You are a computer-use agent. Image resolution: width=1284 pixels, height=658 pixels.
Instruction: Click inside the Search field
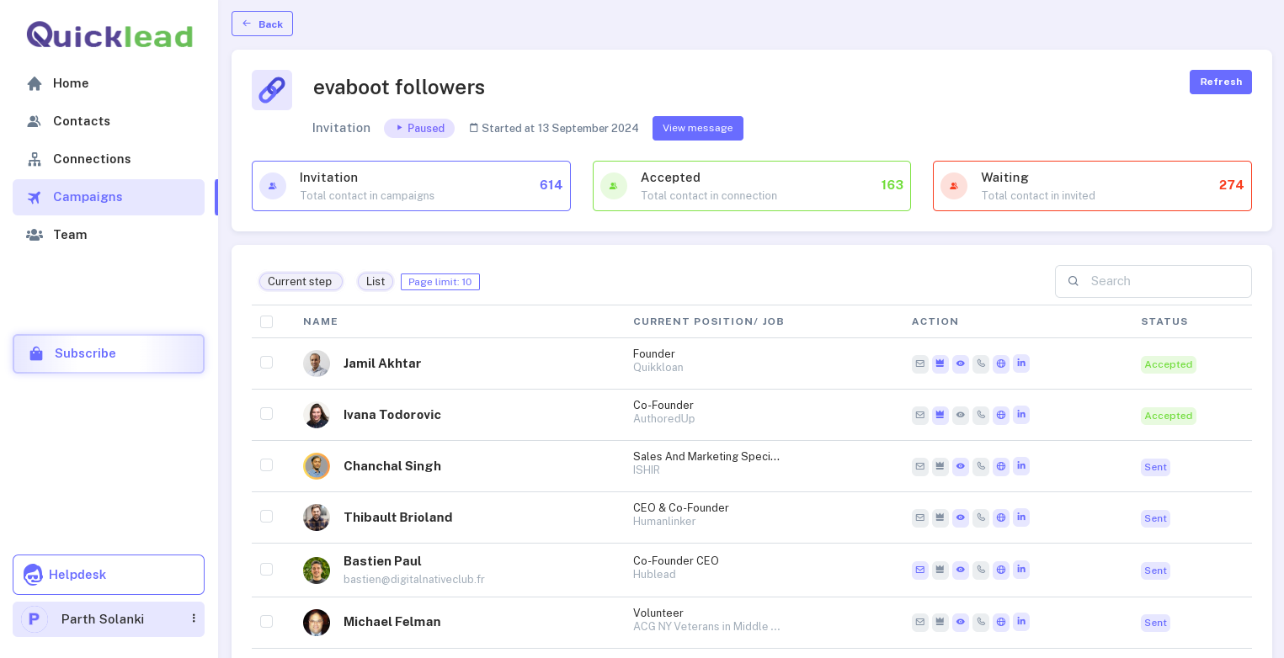click(1162, 281)
